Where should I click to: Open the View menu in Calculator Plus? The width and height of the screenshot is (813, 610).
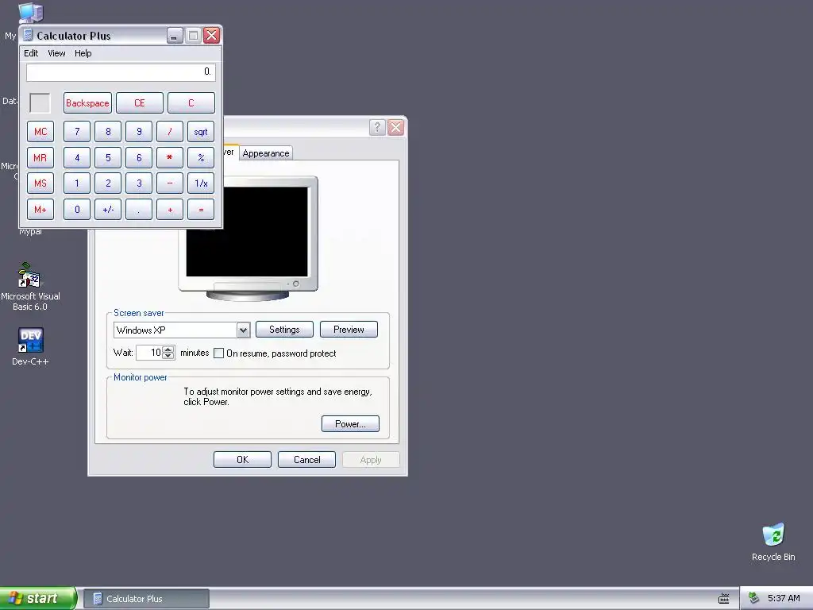coord(56,53)
